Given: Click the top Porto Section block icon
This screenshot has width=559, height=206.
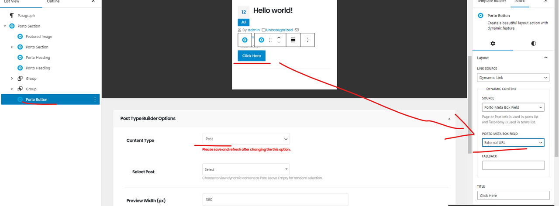Looking at the screenshot, I should point(12,26).
